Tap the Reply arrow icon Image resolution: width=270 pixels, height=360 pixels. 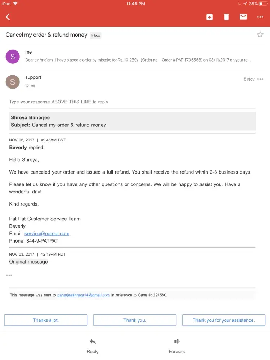[93, 341]
